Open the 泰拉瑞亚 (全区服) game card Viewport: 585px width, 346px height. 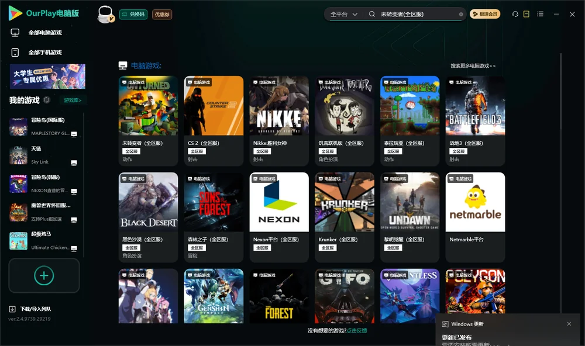409,121
